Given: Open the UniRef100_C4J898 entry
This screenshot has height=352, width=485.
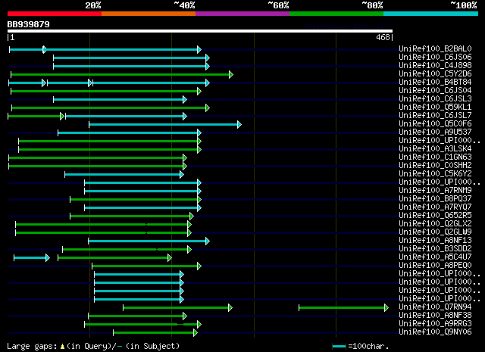Looking at the screenshot, I should [435, 66].
